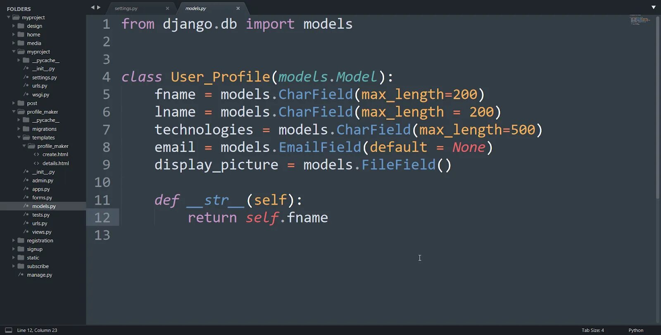Click the file icon beside manage.py

pyautogui.click(x=21, y=274)
